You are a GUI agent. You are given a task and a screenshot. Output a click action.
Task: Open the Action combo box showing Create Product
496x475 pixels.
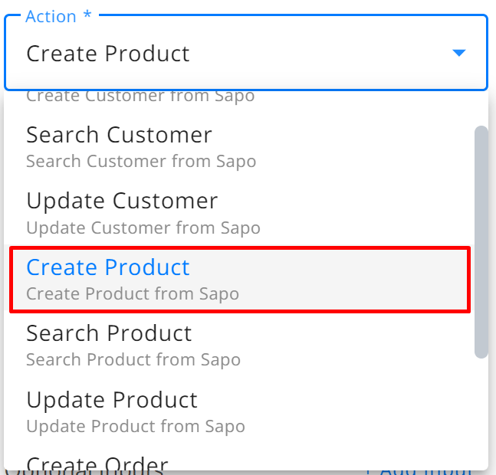click(246, 52)
